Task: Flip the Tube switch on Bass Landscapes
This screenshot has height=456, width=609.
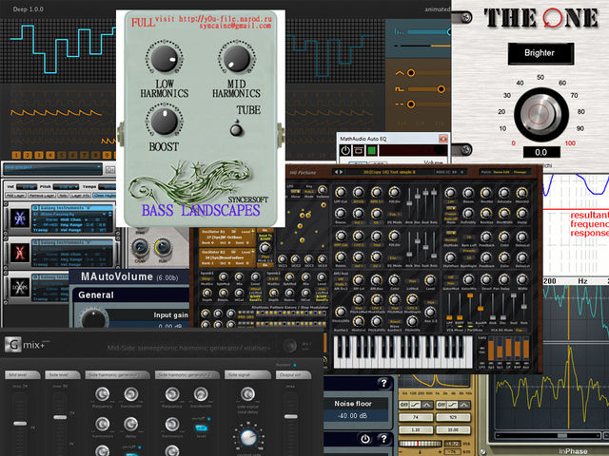Action: tap(236, 129)
